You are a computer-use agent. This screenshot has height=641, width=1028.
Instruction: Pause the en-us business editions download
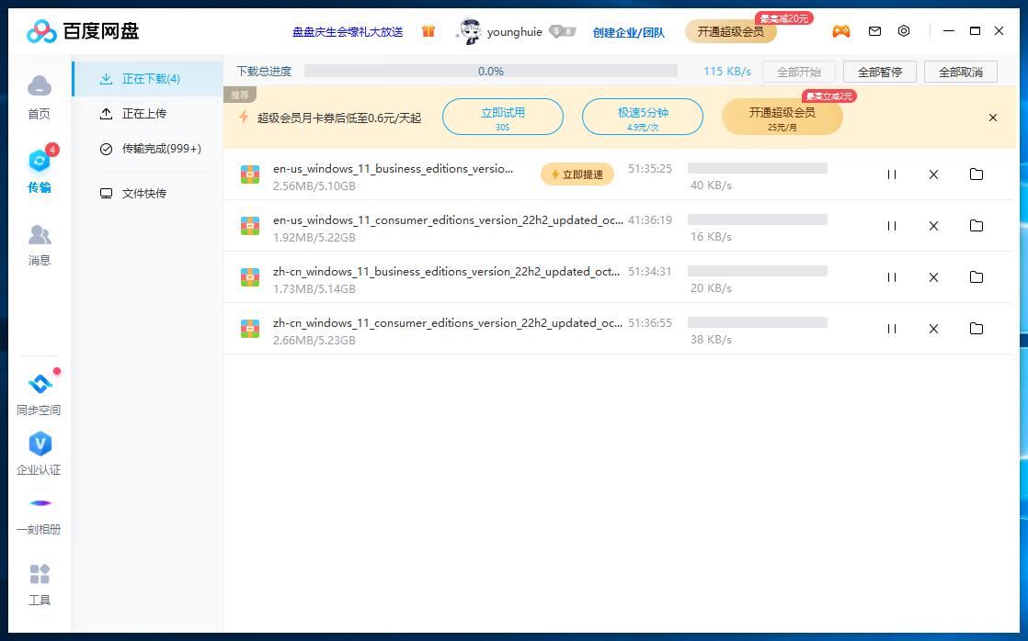[x=891, y=174]
